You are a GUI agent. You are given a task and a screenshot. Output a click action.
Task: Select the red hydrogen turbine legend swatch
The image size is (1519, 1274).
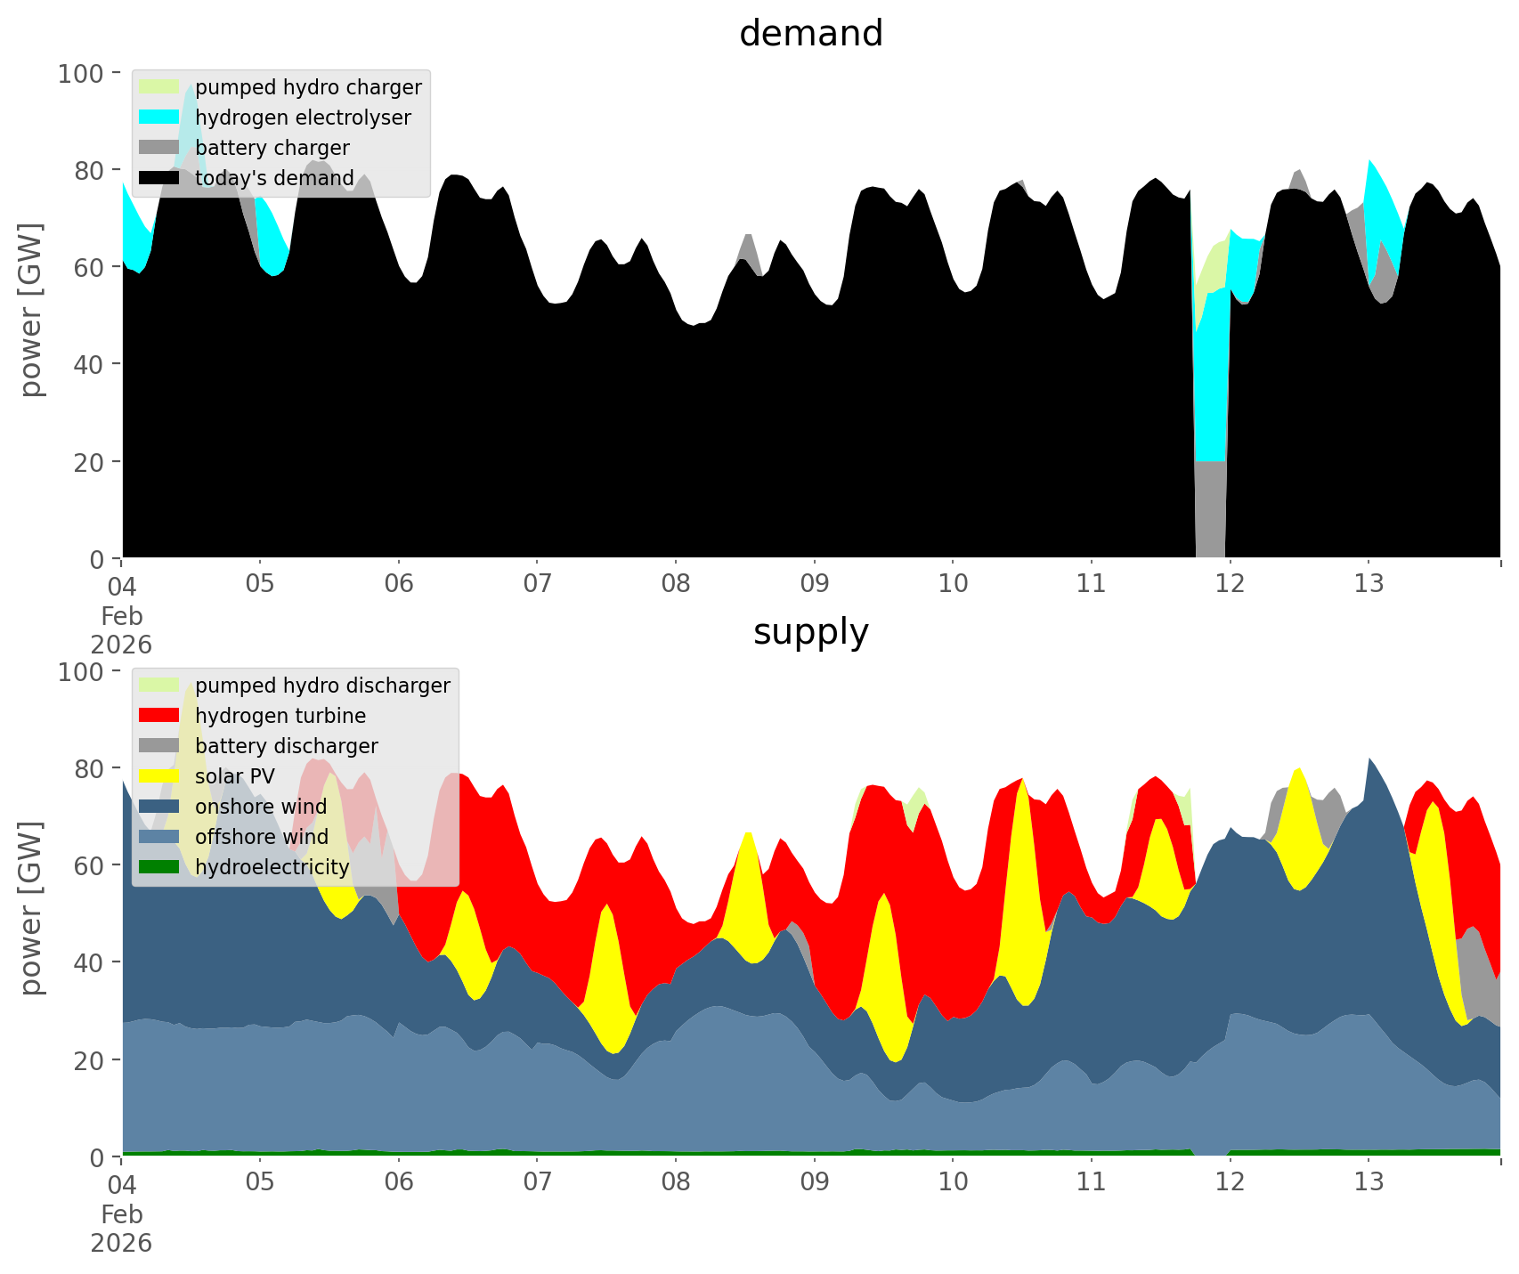(159, 716)
